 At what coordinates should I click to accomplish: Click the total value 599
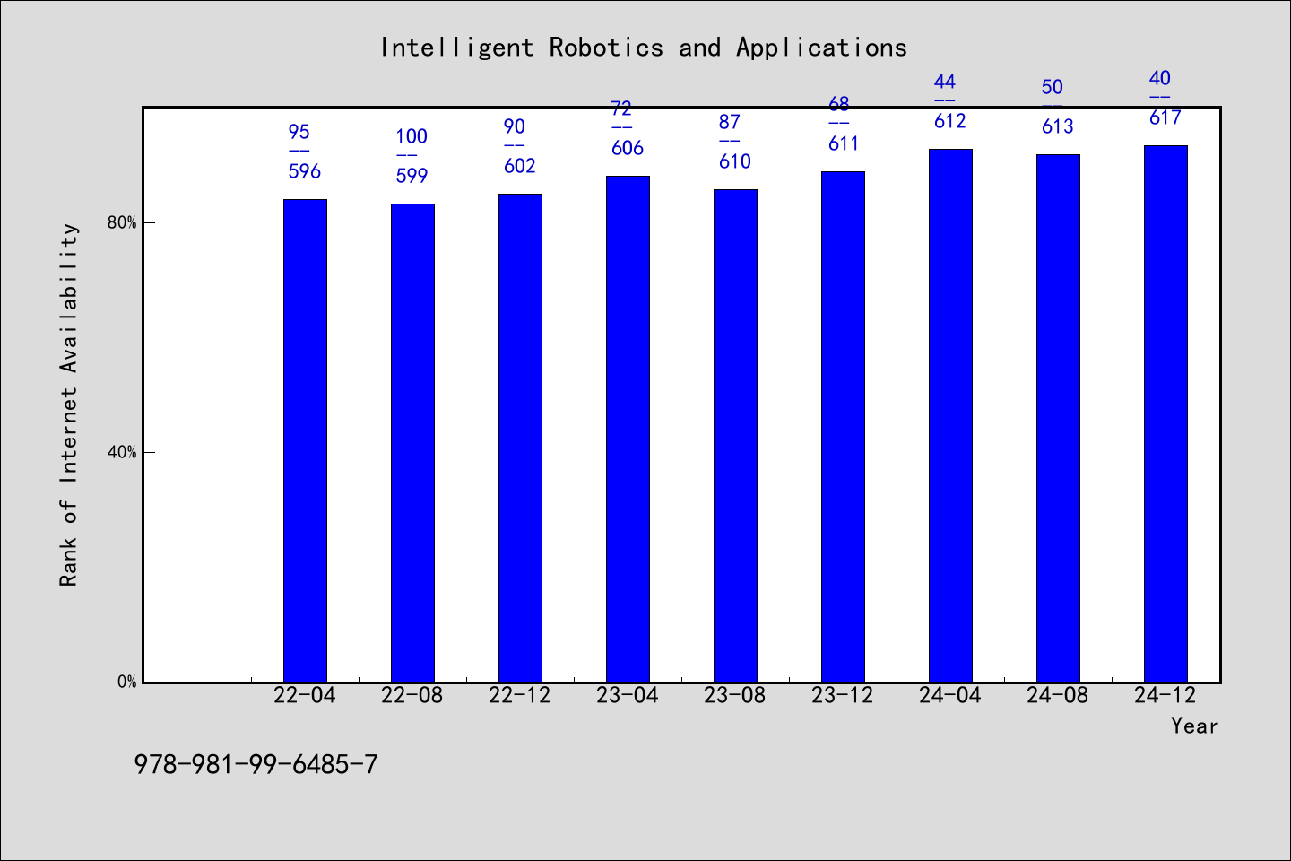(412, 176)
